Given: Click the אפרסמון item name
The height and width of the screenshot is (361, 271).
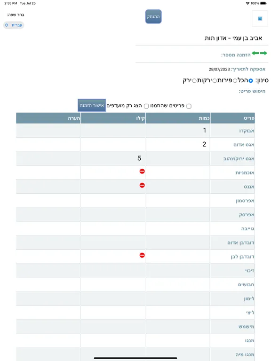Looking at the screenshot, I should [x=245, y=201].
